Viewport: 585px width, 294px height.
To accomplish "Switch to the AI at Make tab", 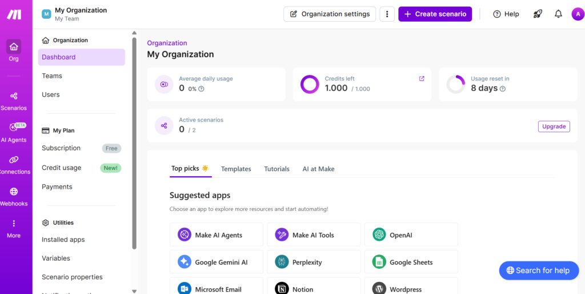I will click(x=318, y=169).
